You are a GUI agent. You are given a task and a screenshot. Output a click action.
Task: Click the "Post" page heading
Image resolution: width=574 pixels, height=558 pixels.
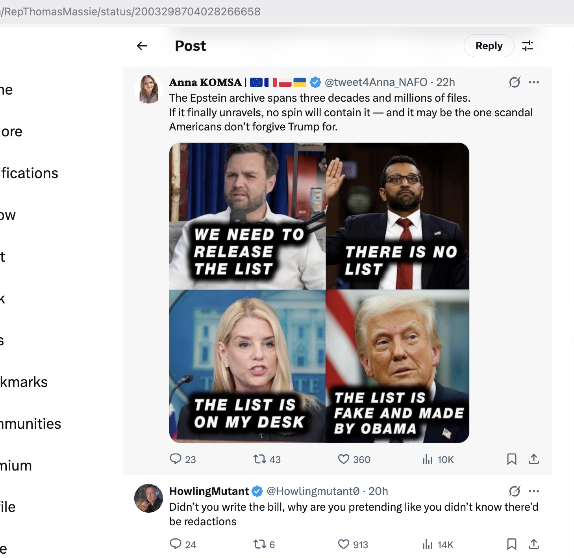191,46
